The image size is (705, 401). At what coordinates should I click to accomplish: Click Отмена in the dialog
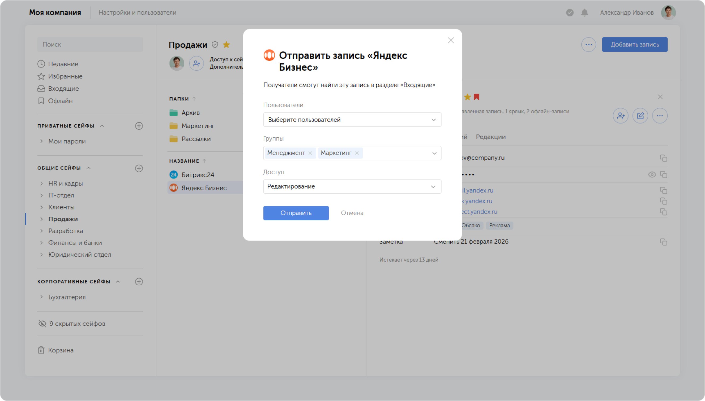(352, 213)
